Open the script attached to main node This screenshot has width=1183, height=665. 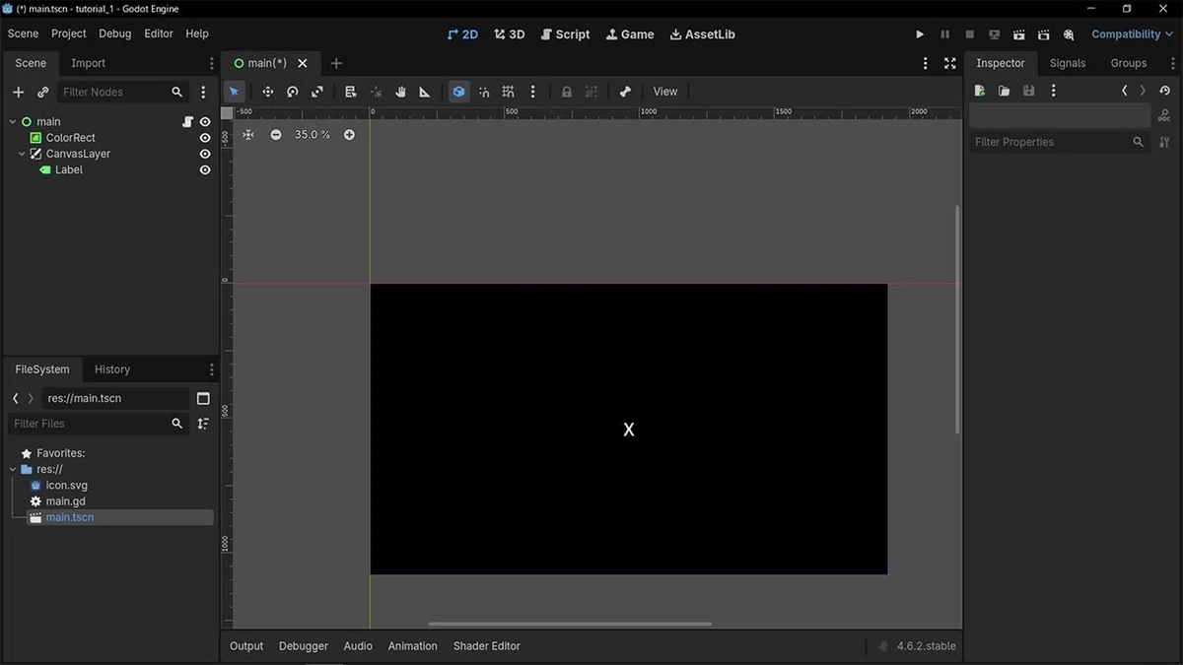point(187,122)
